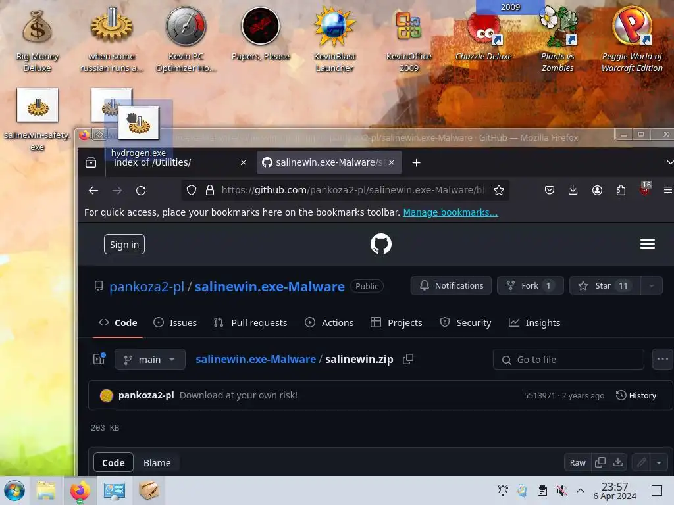Click the Go to file search field
Viewport: 674px width, 505px height.
coord(568,360)
